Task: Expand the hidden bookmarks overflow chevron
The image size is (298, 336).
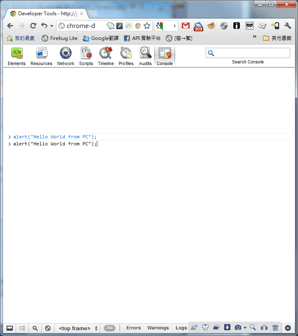Action: (254, 36)
